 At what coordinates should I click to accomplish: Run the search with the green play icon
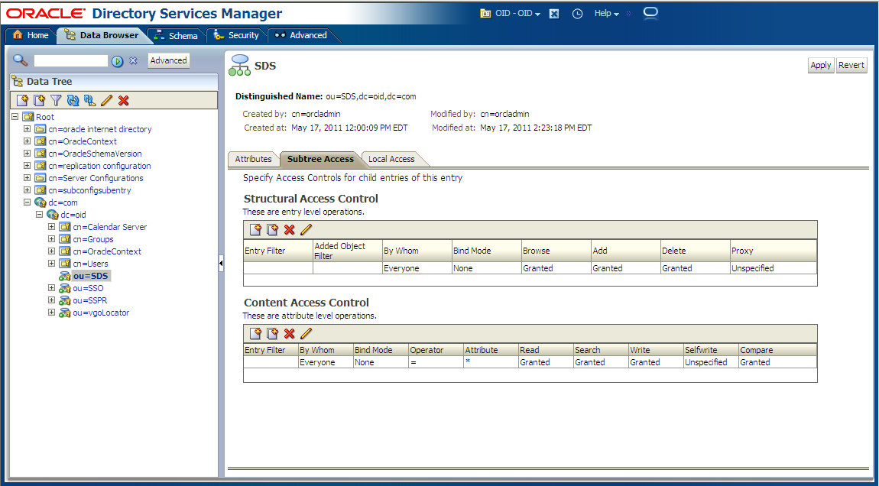point(117,61)
